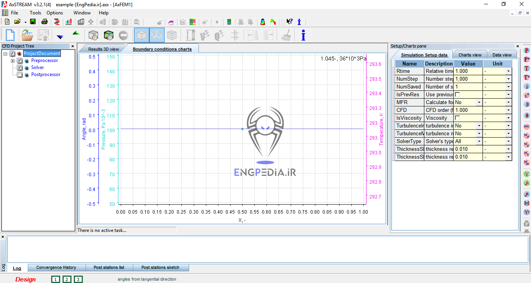Toggle the Preprocessor checkbox
531x283 pixels.
click(20, 60)
